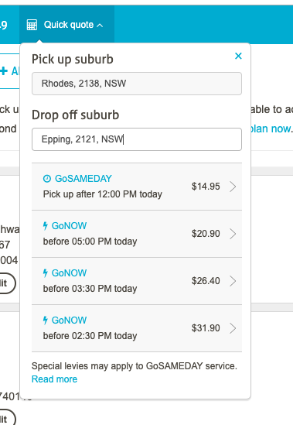Click the plus icon behind the popup
Screen dimensions: 293x425
4,71
